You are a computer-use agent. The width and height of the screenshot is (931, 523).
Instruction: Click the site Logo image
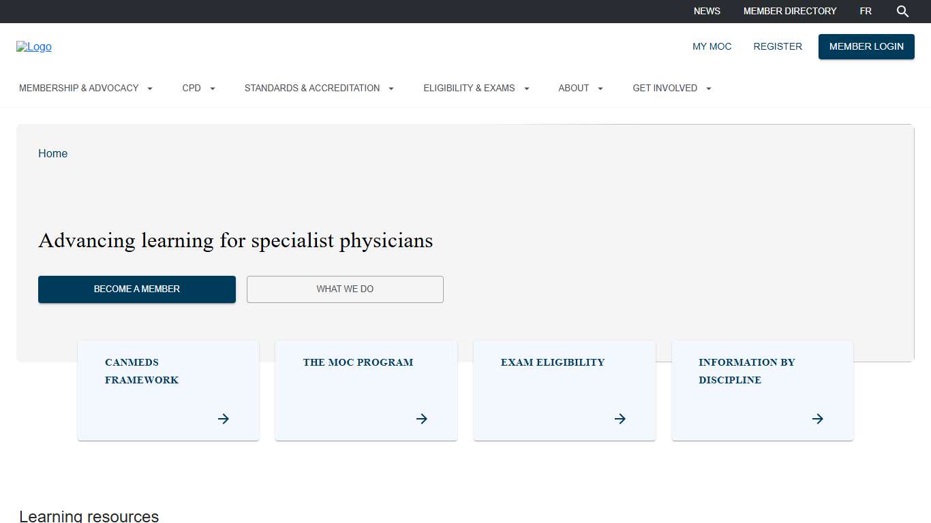click(x=34, y=47)
